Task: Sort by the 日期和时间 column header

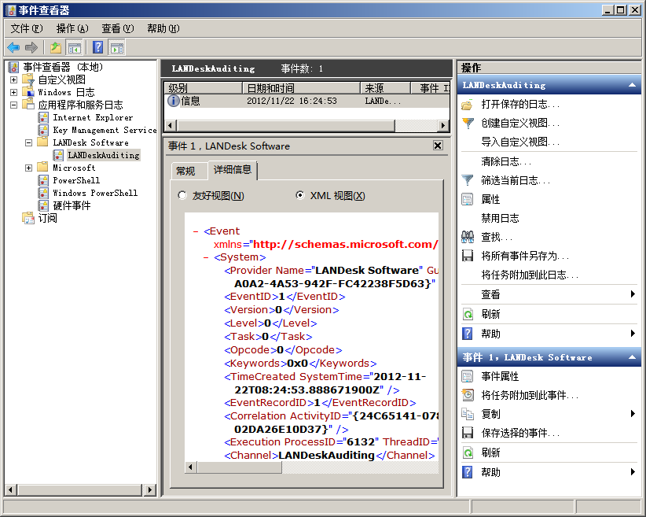Action: pos(301,88)
